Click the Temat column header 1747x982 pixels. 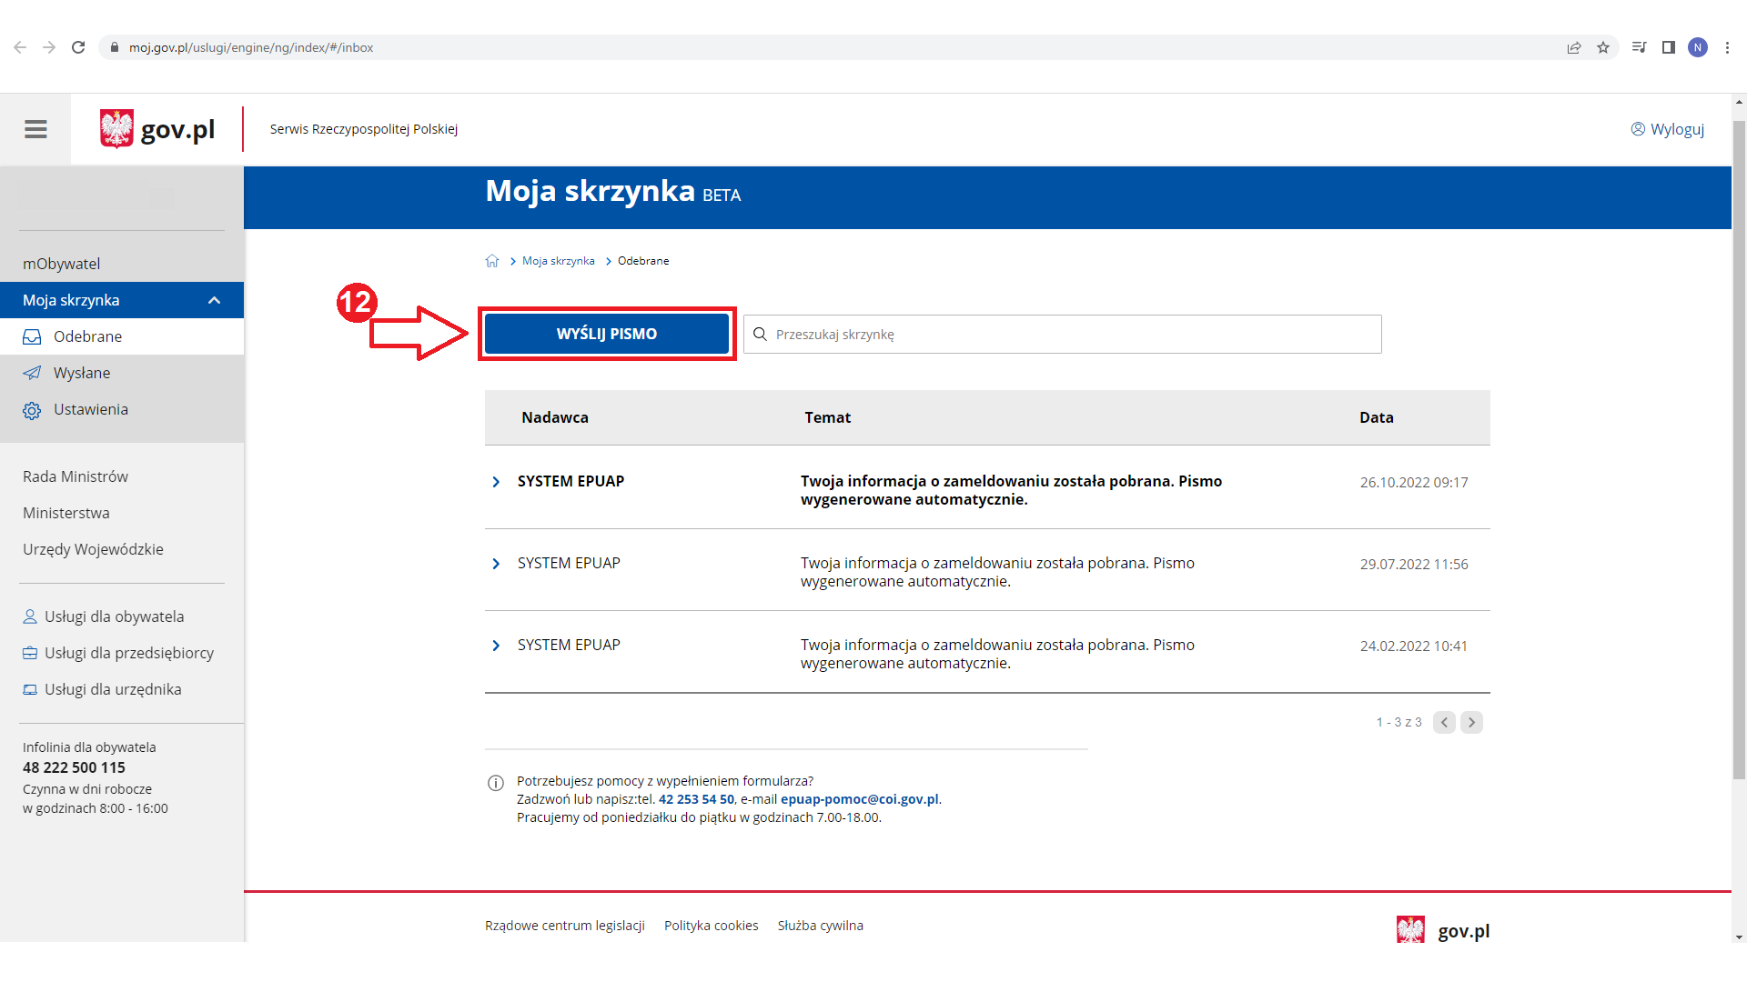point(827,417)
